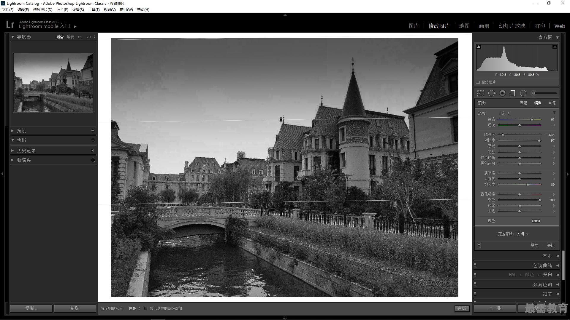
Task: Open Lightroom mobile 入门 arrow
Action: click(x=75, y=27)
